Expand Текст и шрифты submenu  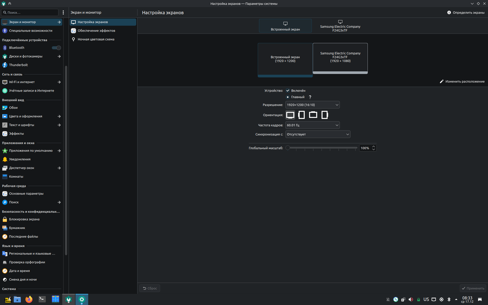pos(59,125)
